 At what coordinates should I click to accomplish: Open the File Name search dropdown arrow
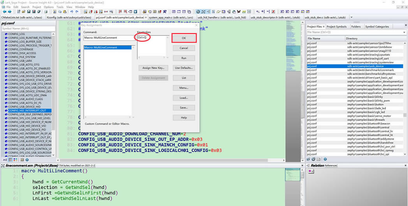pyautogui.click(x=404, y=32)
